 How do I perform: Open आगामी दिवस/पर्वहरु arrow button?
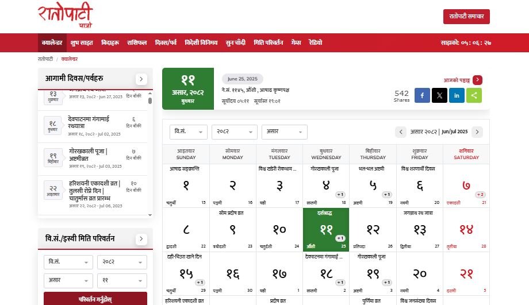tap(141, 79)
